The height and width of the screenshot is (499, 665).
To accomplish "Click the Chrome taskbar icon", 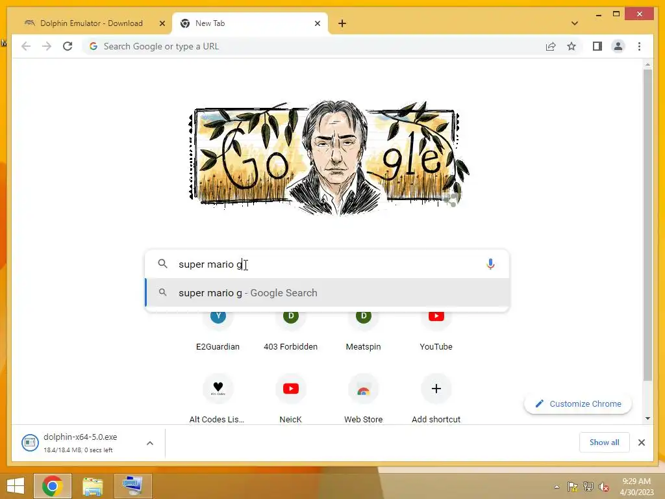I will [53, 486].
